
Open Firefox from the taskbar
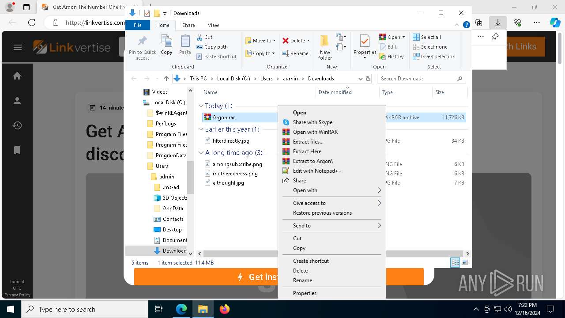pos(225,309)
